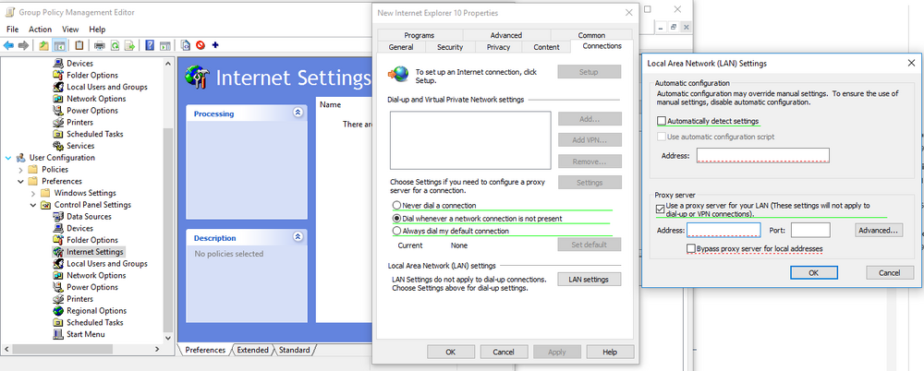Screen dimensions: 924x371
Task: Collapse the Processing panel chevron
Action: tap(298, 113)
